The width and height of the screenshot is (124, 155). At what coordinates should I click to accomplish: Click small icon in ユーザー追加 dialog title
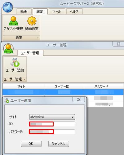pyautogui.click(x=7, y=100)
